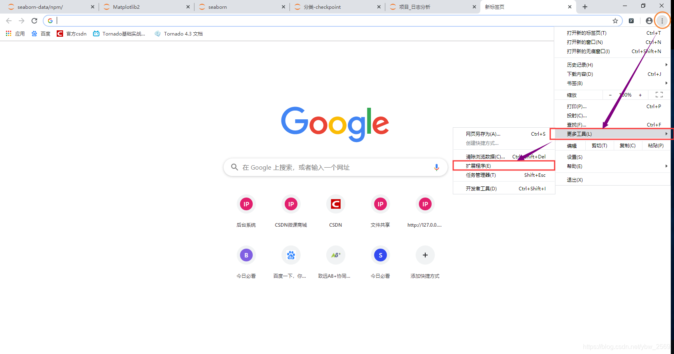
Task: Click 清除浏览数据(C)... in submenu
Action: [x=504, y=156]
